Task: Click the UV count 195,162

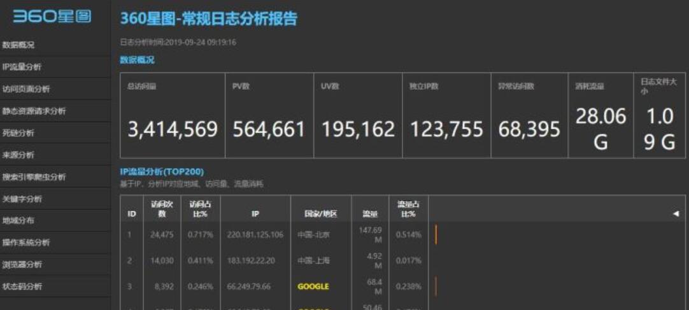Action: pyautogui.click(x=358, y=129)
